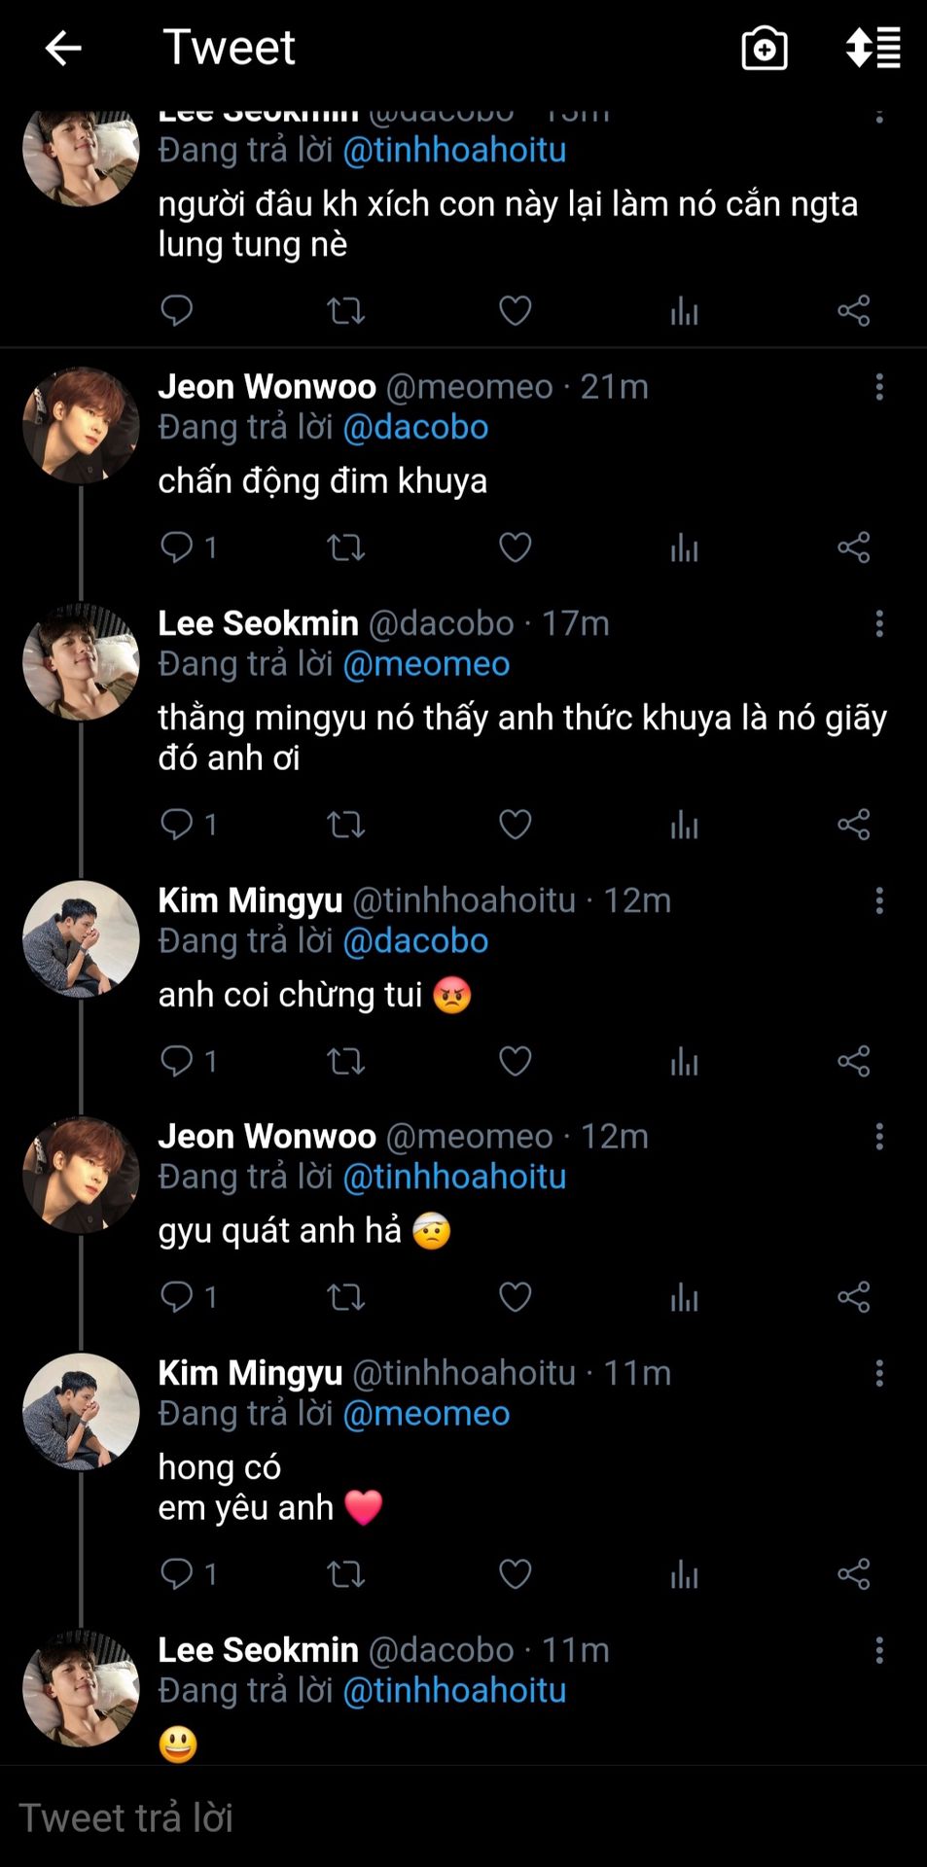927x1867 pixels.
Task: Tap the back arrow in the header
Action: (x=63, y=48)
